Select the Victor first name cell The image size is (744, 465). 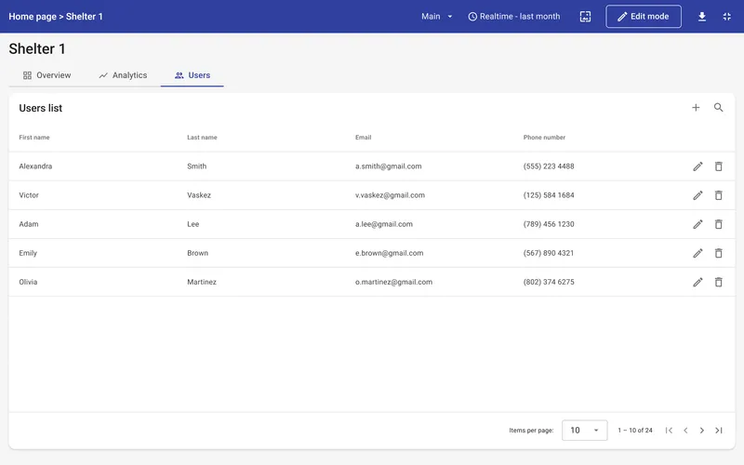(x=29, y=195)
